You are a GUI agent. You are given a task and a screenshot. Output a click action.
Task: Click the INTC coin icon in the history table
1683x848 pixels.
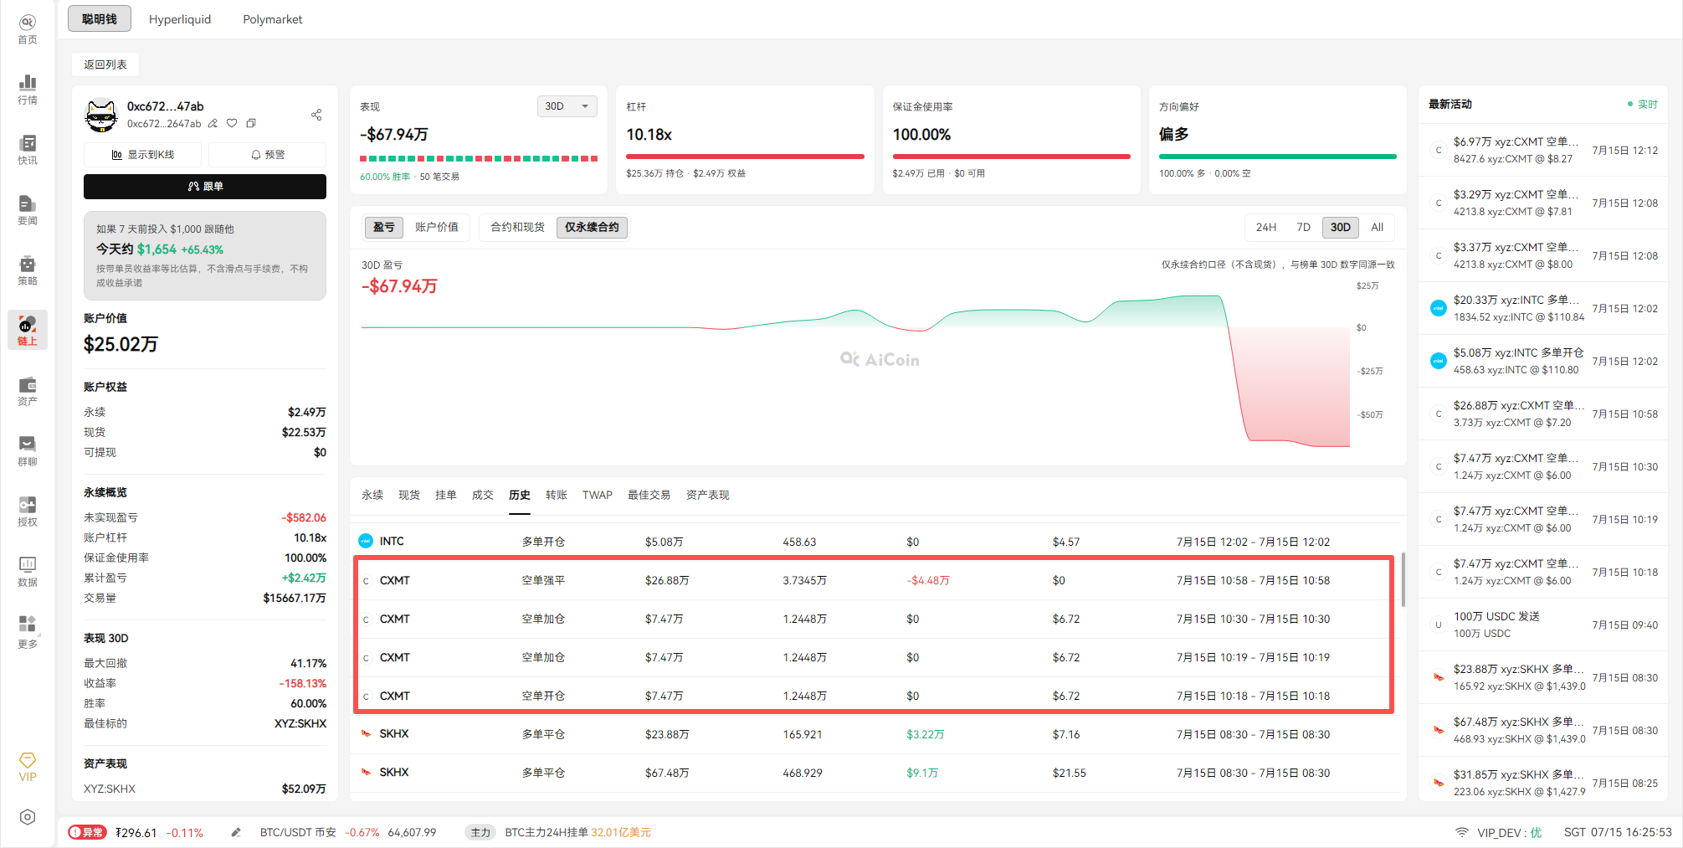click(x=366, y=541)
